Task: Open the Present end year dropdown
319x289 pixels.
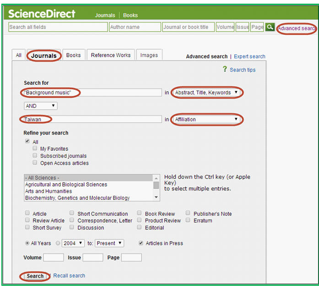Action: click(x=109, y=243)
